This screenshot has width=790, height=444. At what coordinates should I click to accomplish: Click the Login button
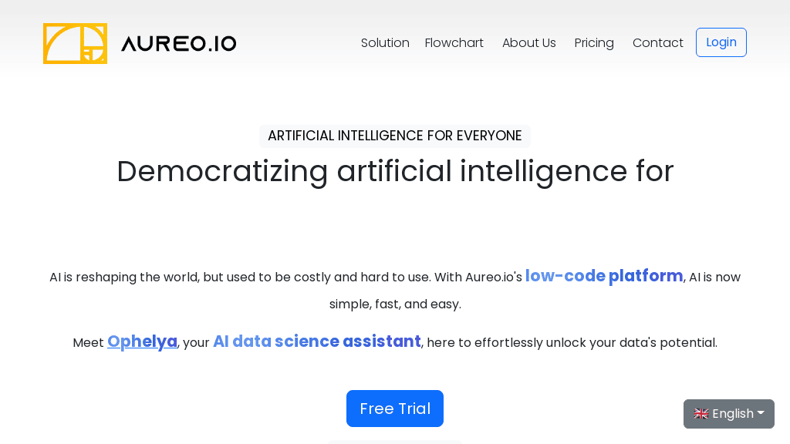(x=721, y=42)
